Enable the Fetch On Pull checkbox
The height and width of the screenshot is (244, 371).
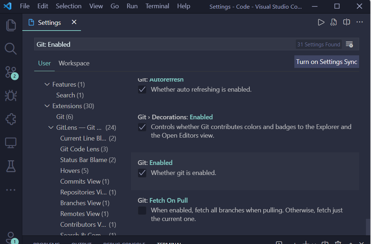[142, 210]
